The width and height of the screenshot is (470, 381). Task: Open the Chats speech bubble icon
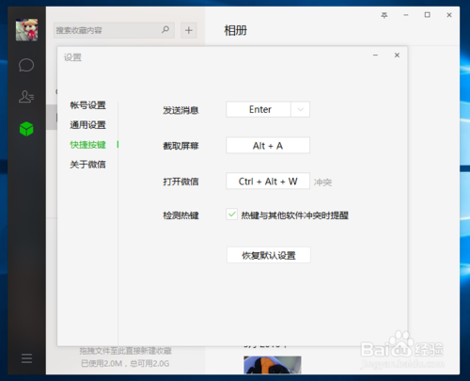click(26, 65)
